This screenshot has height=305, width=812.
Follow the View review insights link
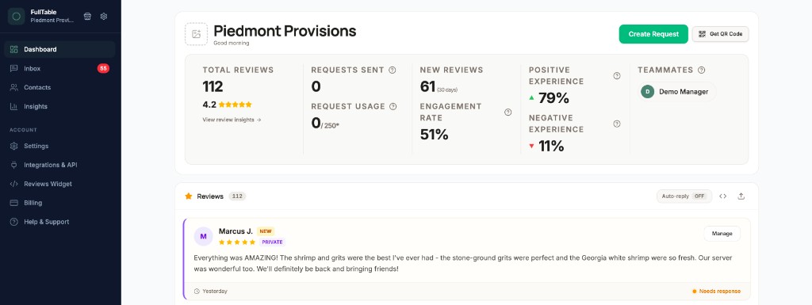(232, 120)
